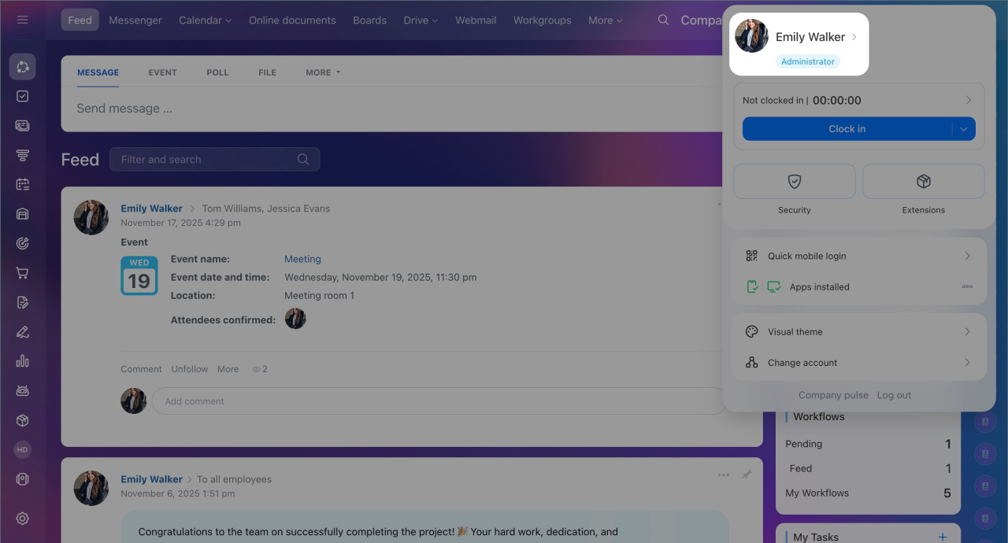Expand the MORE dropdown in message composer
This screenshot has width=1008, height=543.
pyautogui.click(x=323, y=72)
